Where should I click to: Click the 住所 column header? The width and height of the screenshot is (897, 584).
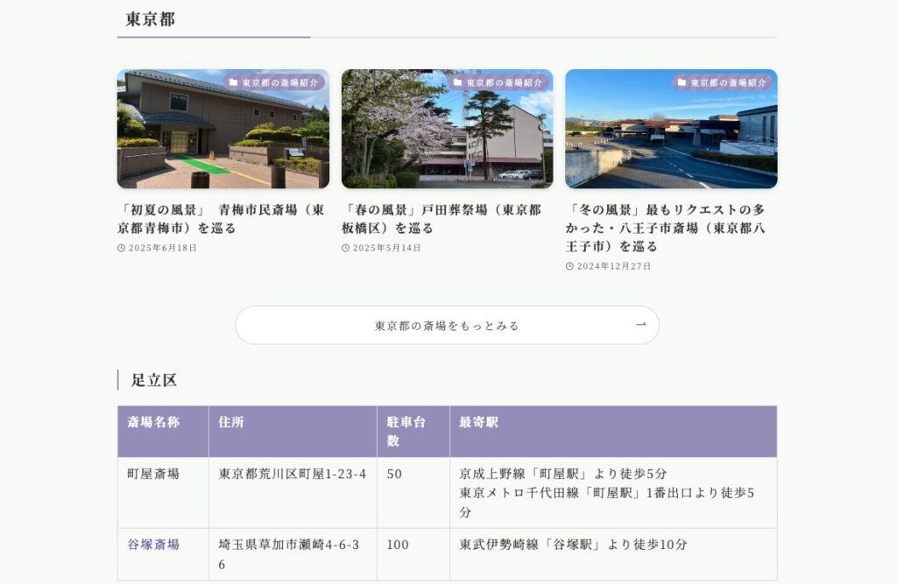[231, 422]
